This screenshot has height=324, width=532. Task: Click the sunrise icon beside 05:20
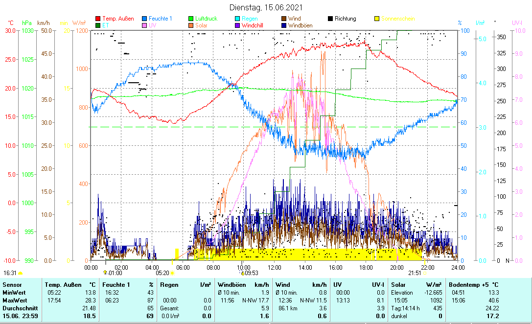coord(172,273)
